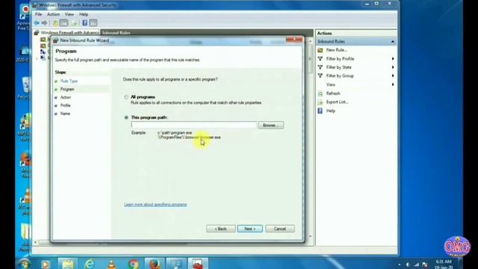Click the Forward arrow in the firewall toolbar
Viewport: 478px width, 269px height.
45,23
